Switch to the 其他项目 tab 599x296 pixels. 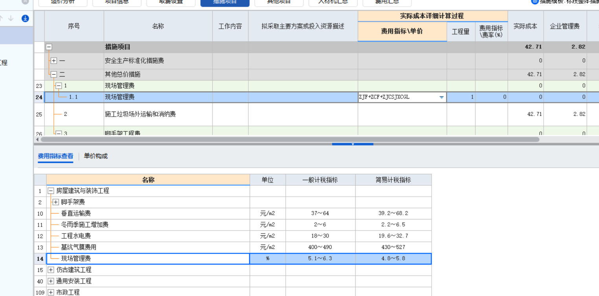tap(279, 2)
